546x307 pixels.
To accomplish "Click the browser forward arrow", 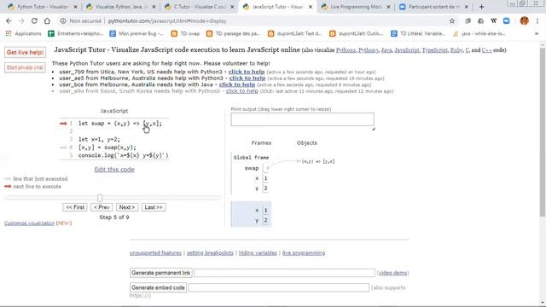I will (x=21, y=20).
